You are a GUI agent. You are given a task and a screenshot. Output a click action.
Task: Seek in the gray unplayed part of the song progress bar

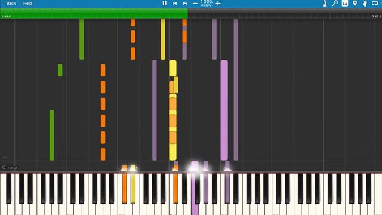tap(285, 13)
